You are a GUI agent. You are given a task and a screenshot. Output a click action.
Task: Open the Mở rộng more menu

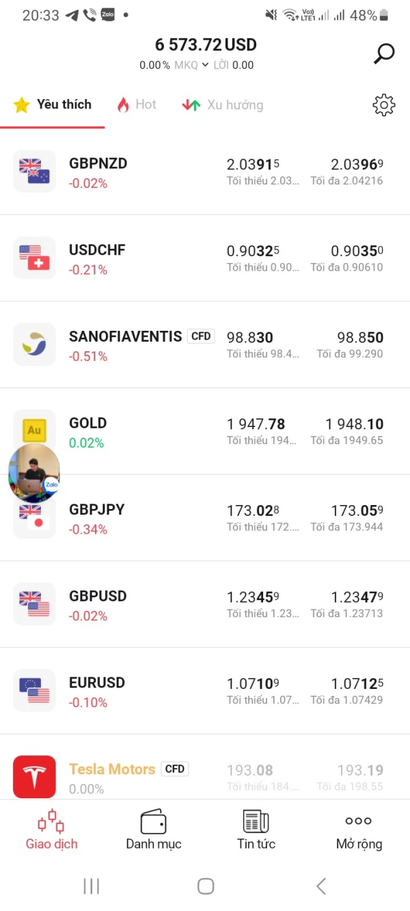359,830
